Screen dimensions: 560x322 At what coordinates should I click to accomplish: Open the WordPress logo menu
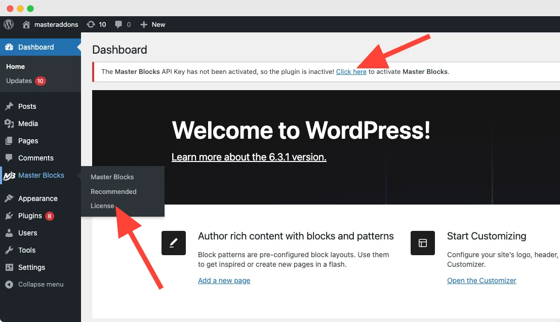pyautogui.click(x=9, y=24)
